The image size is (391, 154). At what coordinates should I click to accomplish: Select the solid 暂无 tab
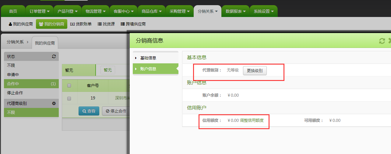79,70
